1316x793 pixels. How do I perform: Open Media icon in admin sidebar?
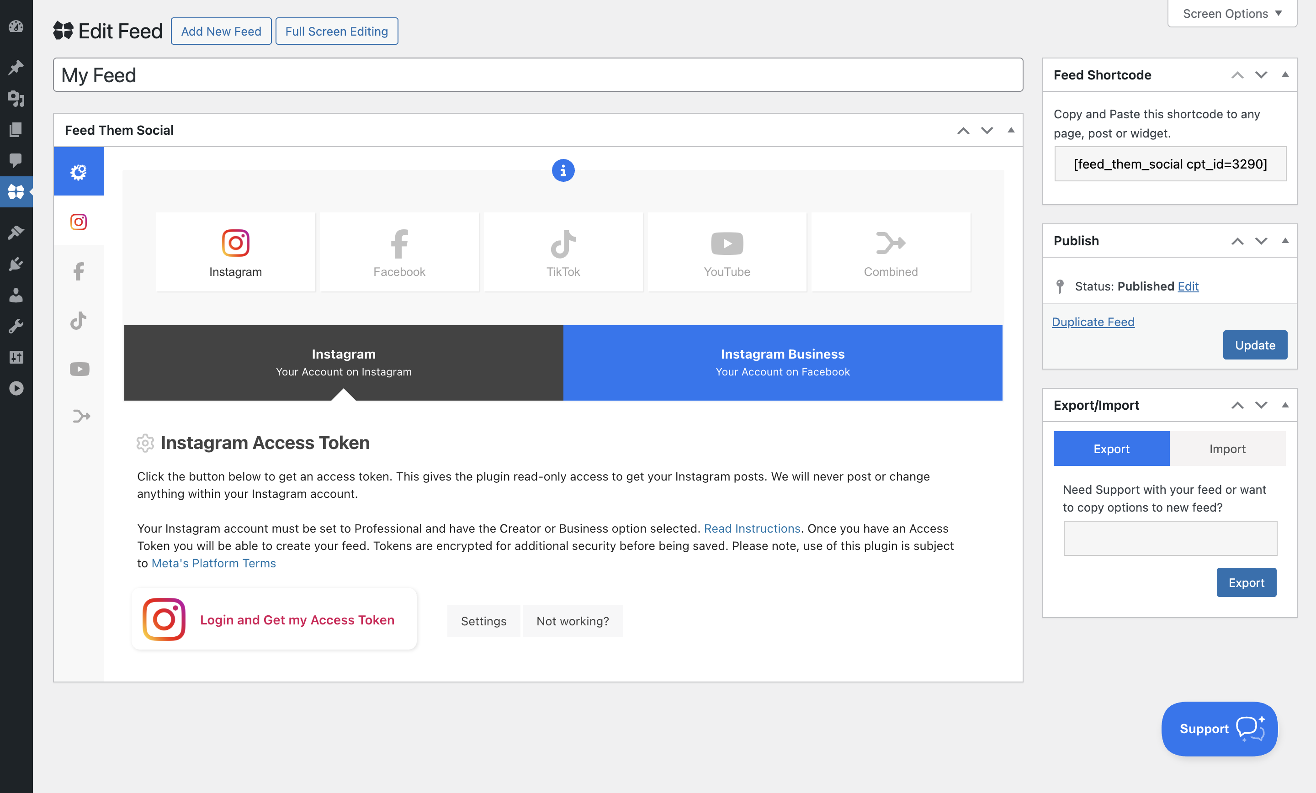[16, 98]
